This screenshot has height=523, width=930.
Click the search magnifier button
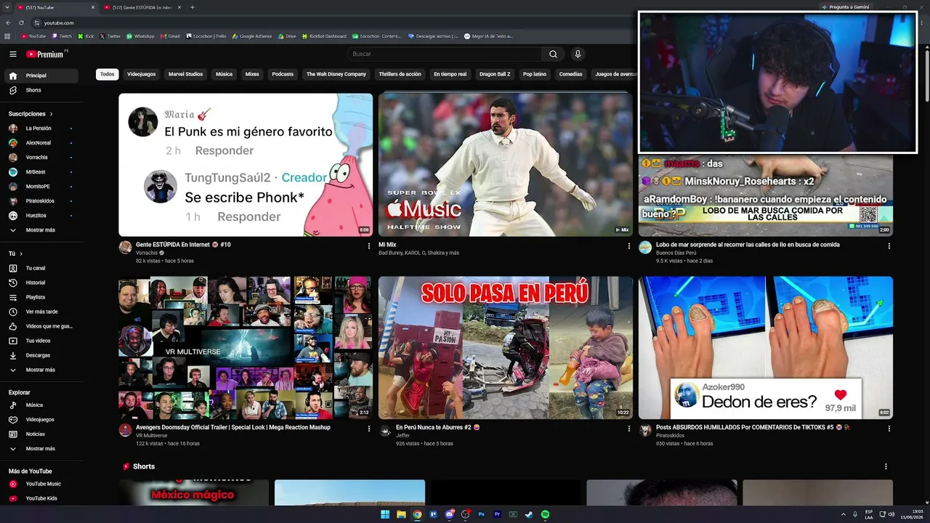(x=553, y=54)
